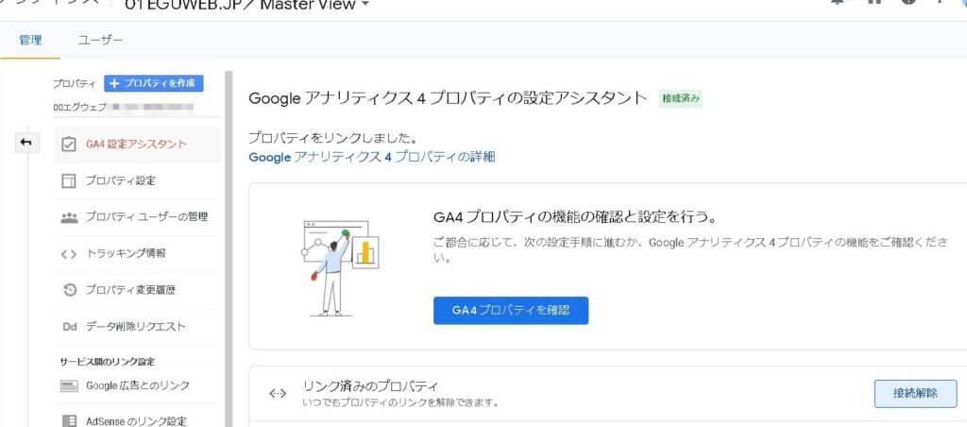This screenshot has width=967, height=427.
Task: Click the GA4 設定アシスタント checkmark icon
Action: pos(69,145)
